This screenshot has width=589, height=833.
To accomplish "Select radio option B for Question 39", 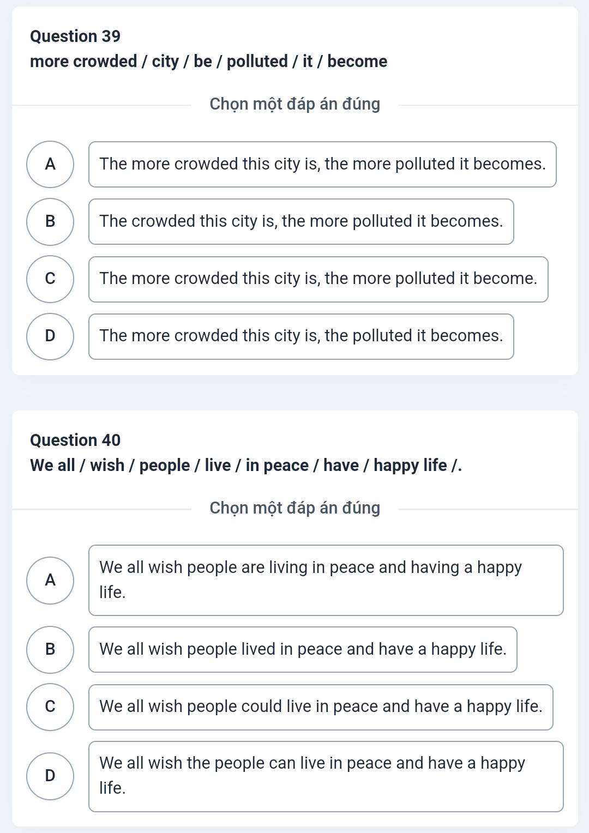I will click(50, 221).
